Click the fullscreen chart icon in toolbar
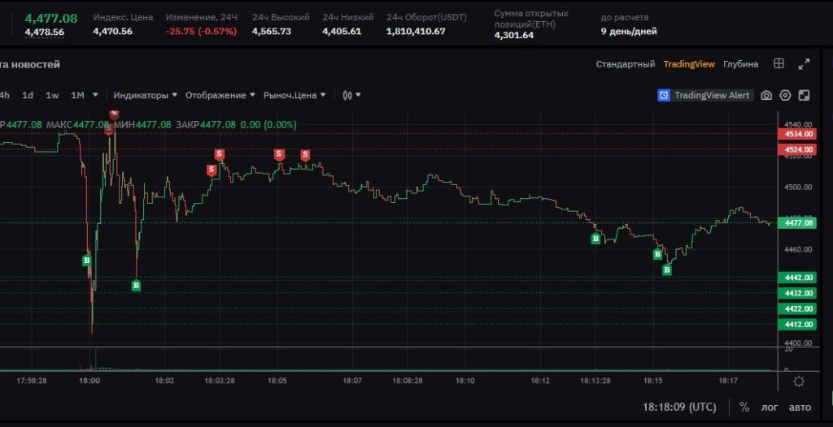The image size is (833, 427). (805, 96)
